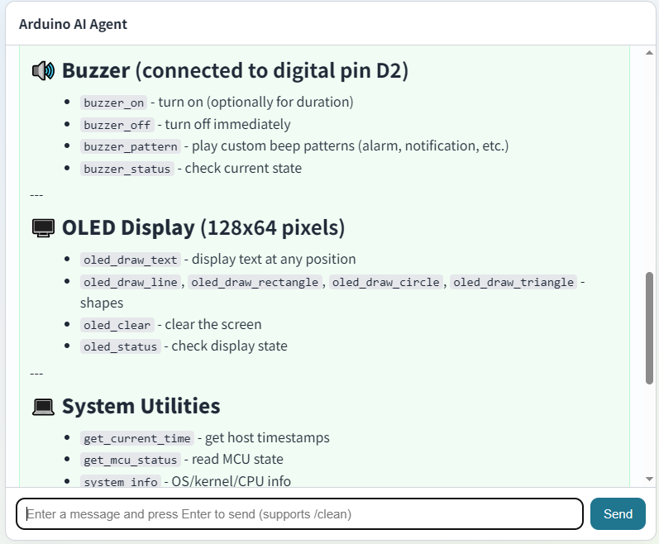Click the scrollbar down arrow
Image resolution: width=659 pixels, height=544 pixels.
(x=649, y=479)
